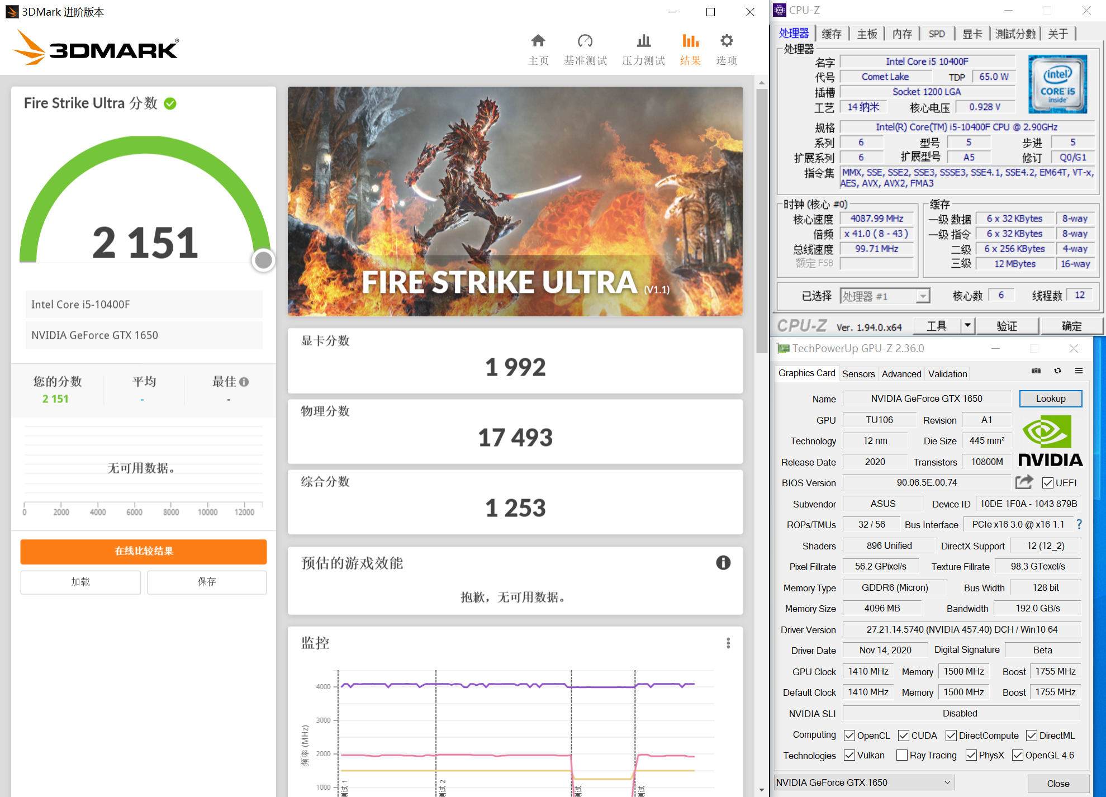Click the CPU-Z 工具 button
The width and height of the screenshot is (1106, 797).
[937, 325]
